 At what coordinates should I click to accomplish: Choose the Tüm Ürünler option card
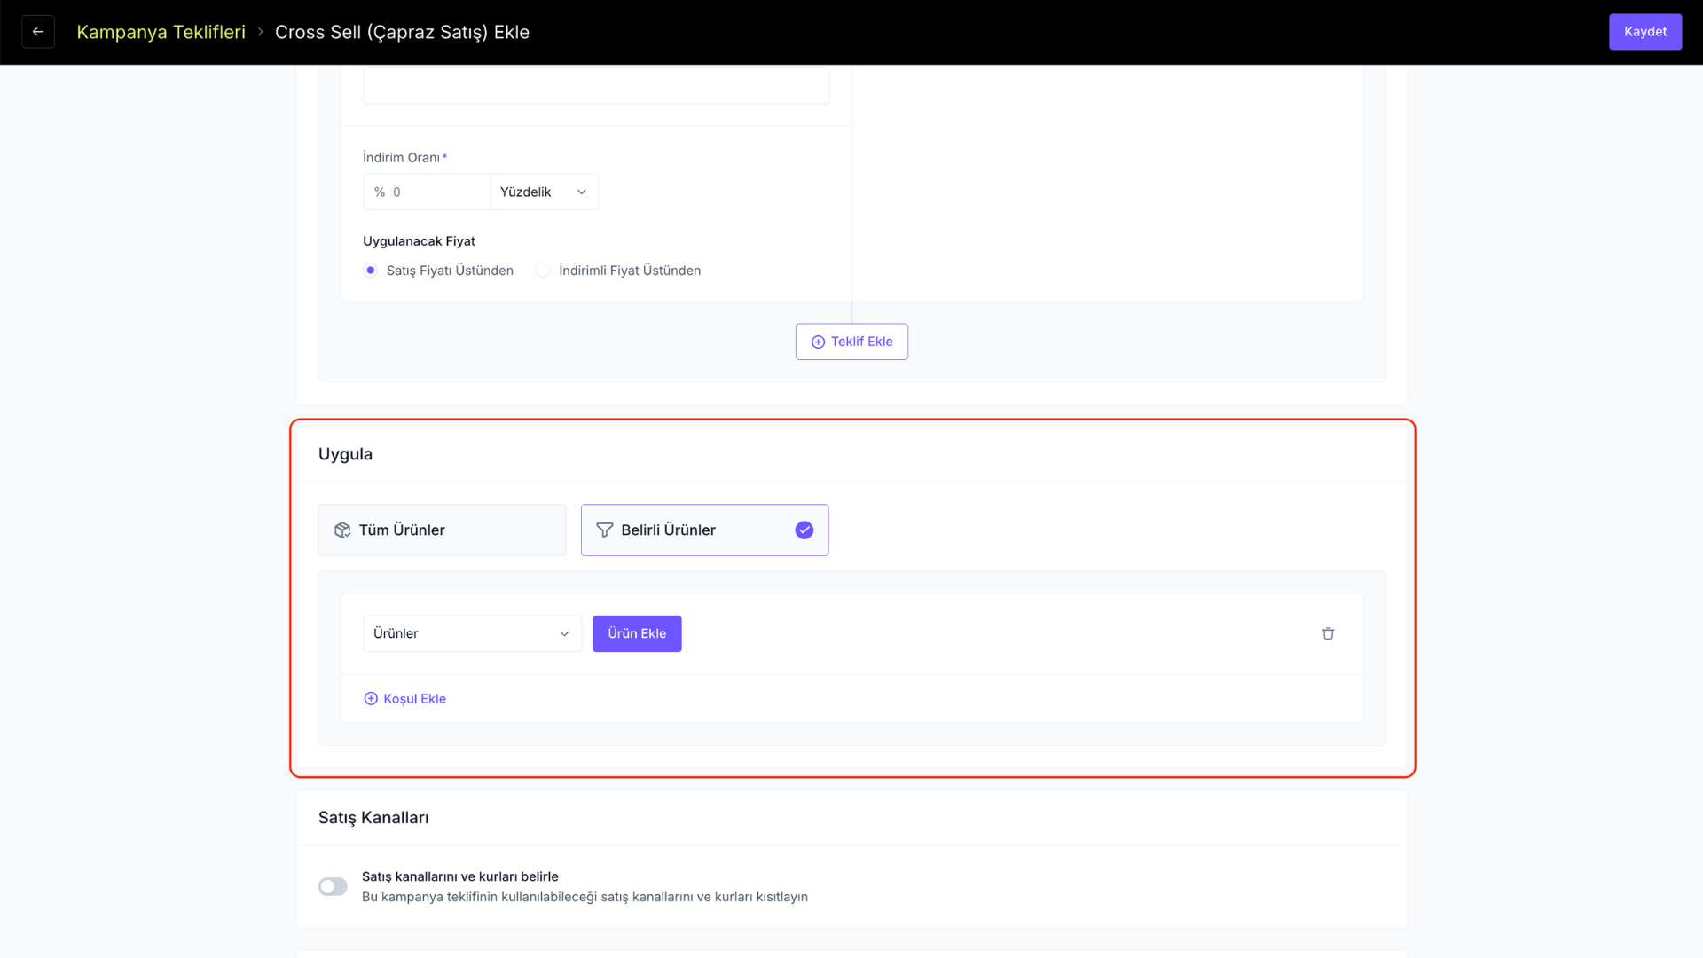point(442,530)
